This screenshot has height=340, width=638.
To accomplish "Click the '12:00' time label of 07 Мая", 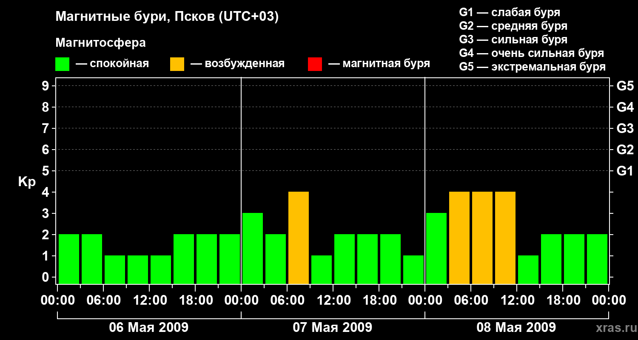I will pos(333,300).
